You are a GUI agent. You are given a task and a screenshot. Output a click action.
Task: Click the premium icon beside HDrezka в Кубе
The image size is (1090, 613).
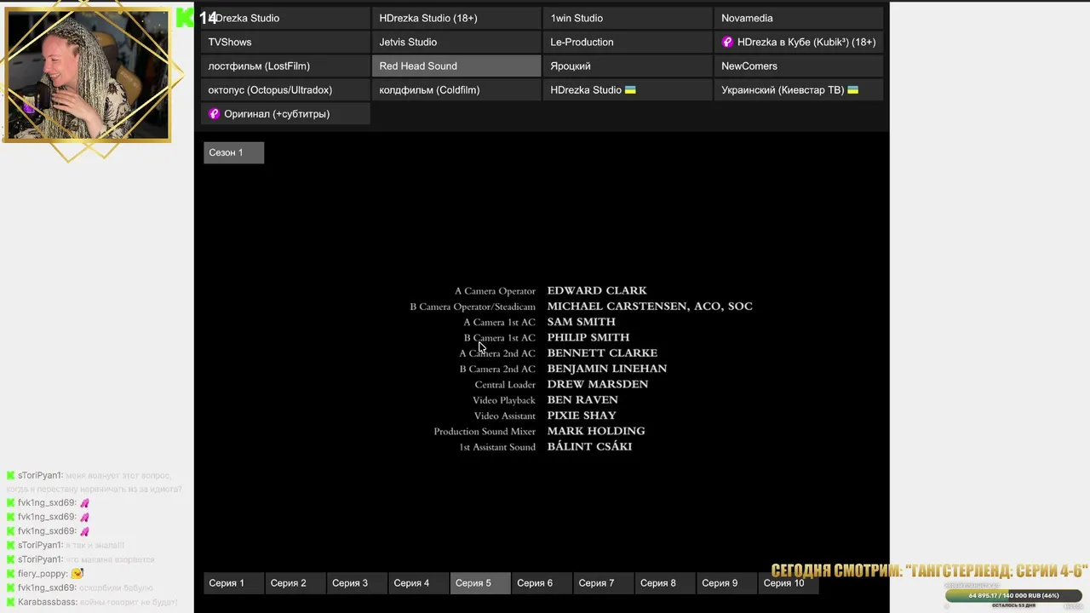point(727,42)
